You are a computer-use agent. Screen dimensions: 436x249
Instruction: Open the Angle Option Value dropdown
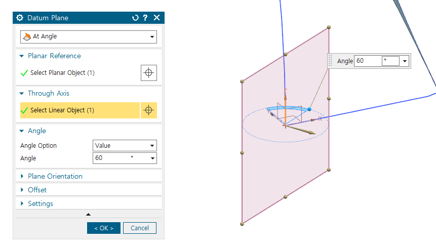click(x=125, y=146)
